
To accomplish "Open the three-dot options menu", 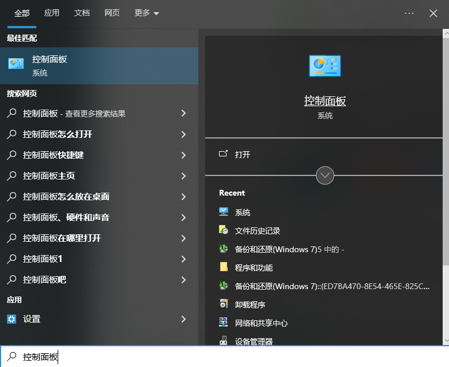I will (x=409, y=13).
